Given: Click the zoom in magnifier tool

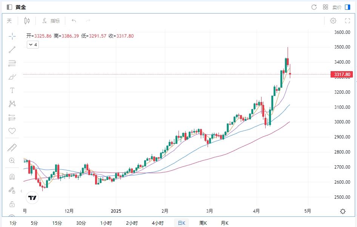Looking at the screenshot, I should (x=12, y=161).
